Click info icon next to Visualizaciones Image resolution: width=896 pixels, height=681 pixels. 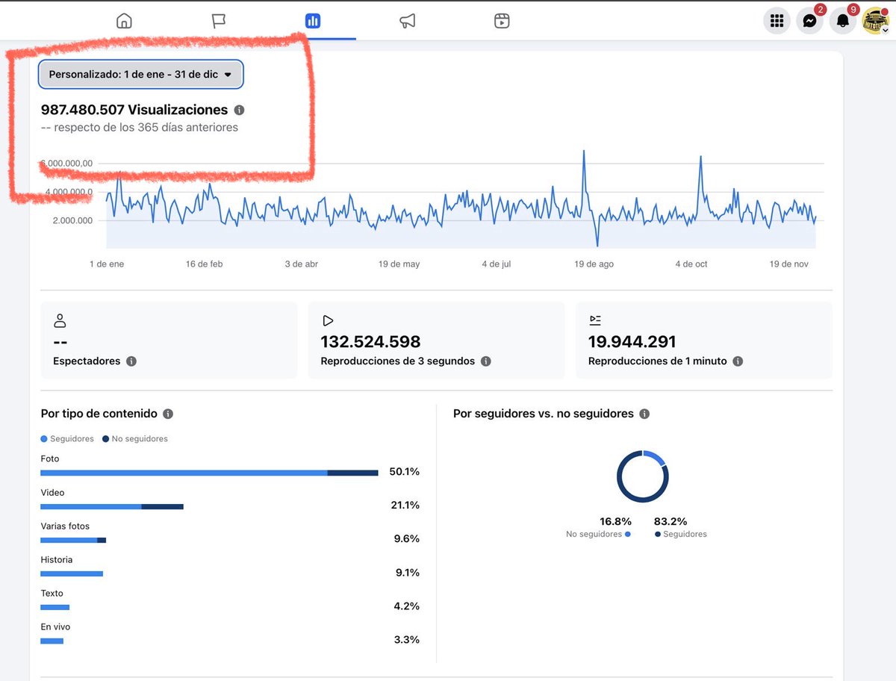(x=239, y=110)
